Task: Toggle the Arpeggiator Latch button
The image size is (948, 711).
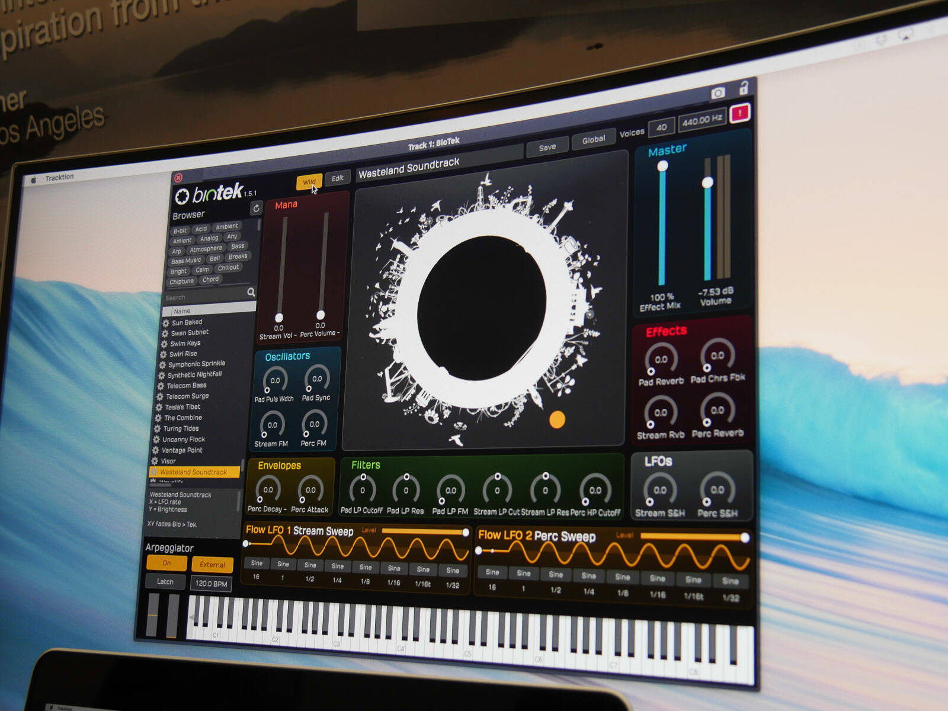Action: click(165, 582)
